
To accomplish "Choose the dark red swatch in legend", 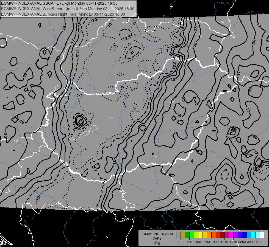I will [222, 235].
